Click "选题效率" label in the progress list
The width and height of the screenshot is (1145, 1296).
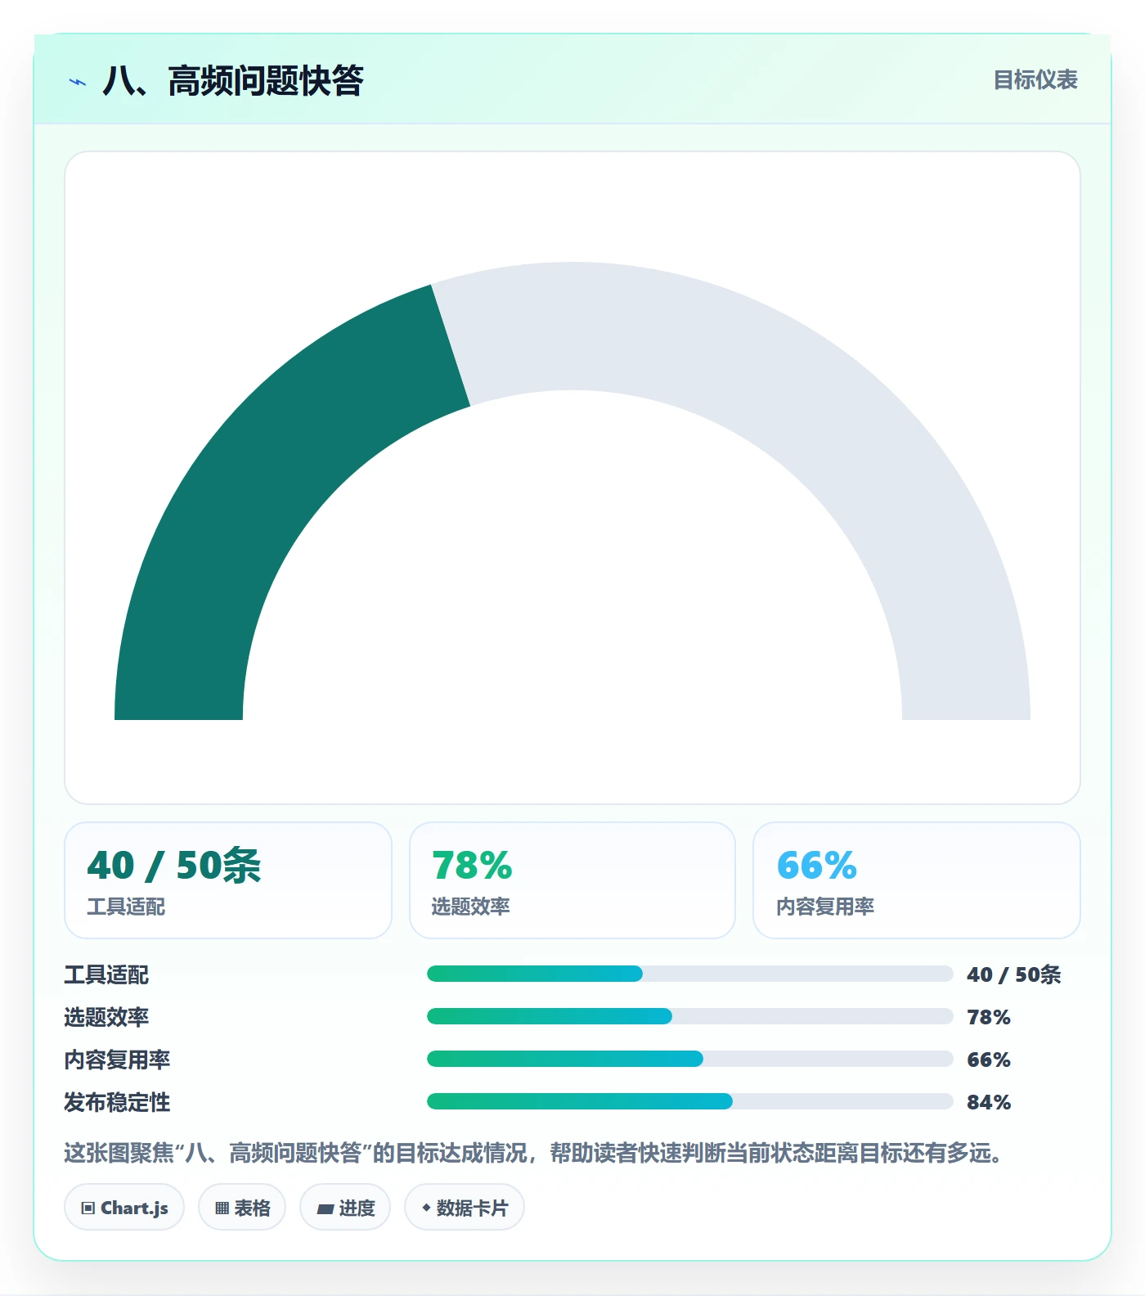[x=106, y=1017]
